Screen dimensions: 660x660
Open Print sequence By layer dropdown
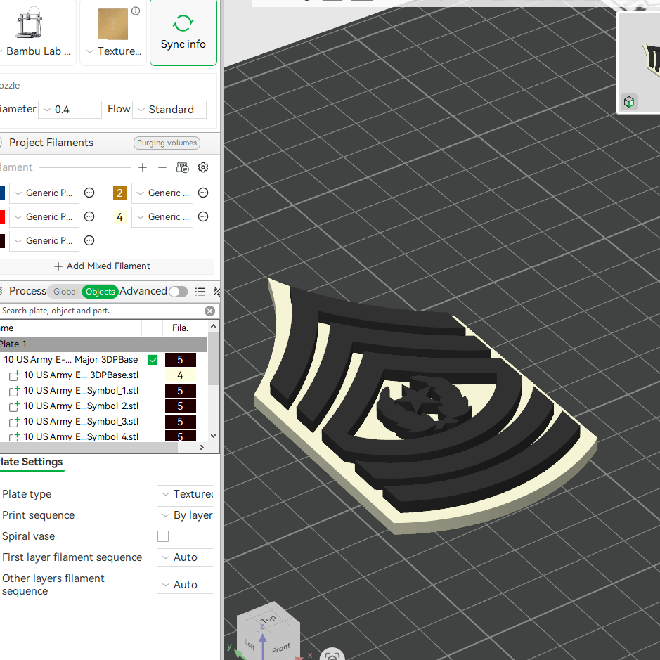pos(185,515)
